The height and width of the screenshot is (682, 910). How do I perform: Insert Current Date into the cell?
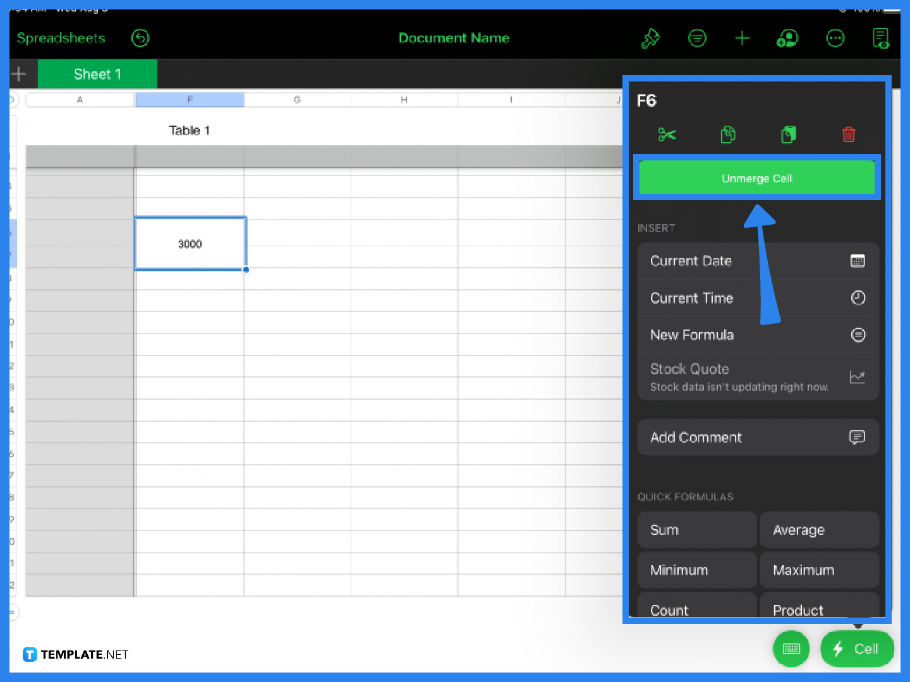tap(757, 261)
